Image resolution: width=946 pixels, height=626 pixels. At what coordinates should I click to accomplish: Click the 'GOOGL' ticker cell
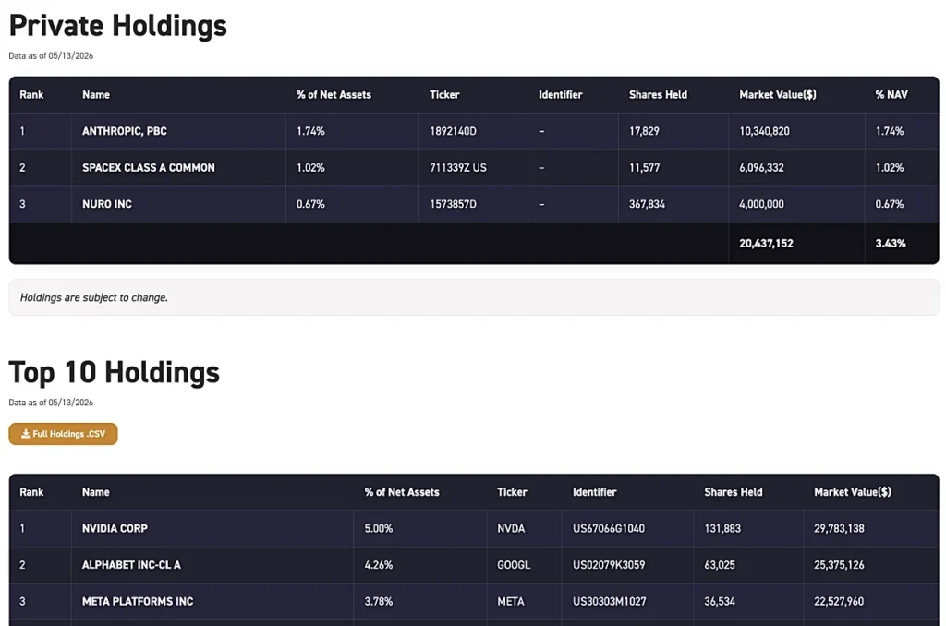click(514, 565)
